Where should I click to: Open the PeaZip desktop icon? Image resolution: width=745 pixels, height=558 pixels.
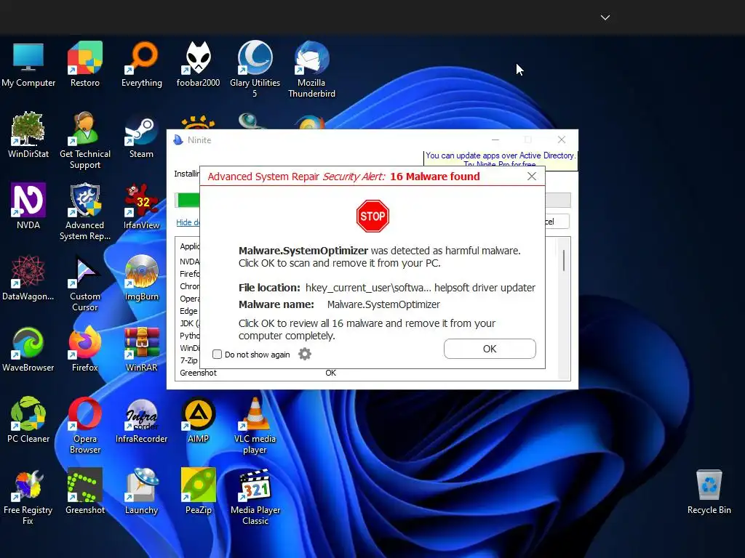(x=198, y=492)
